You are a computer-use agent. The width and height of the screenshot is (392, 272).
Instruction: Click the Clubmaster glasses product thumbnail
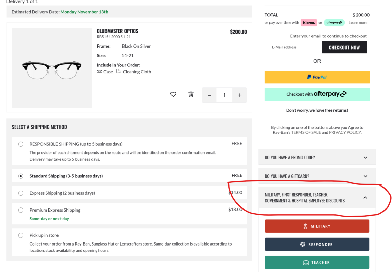(x=52, y=68)
